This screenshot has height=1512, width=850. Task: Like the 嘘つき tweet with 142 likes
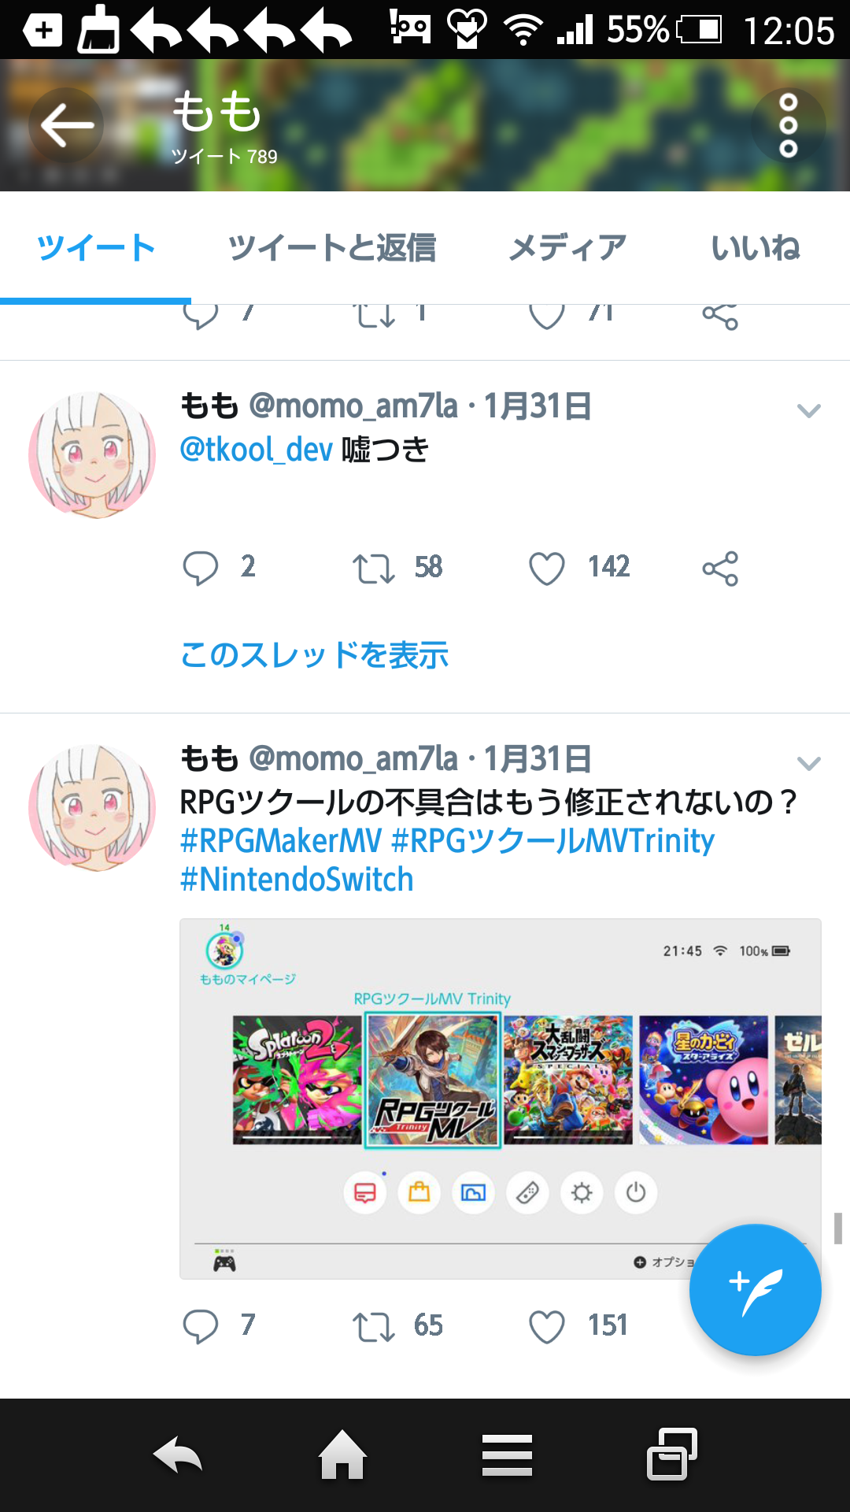click(547, 568)
